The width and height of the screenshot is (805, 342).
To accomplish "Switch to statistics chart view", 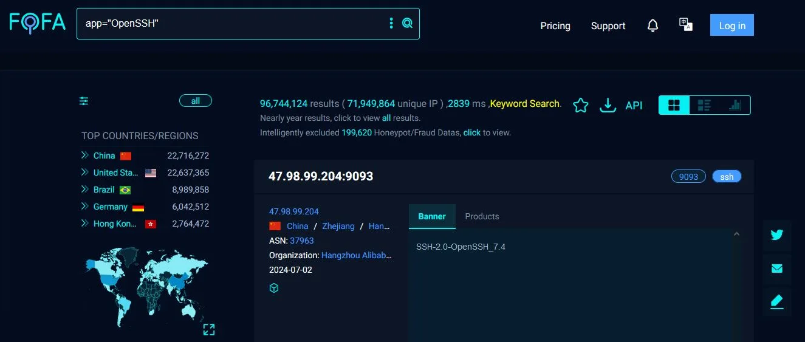I will pyautogui.click(x=735, y=105).
